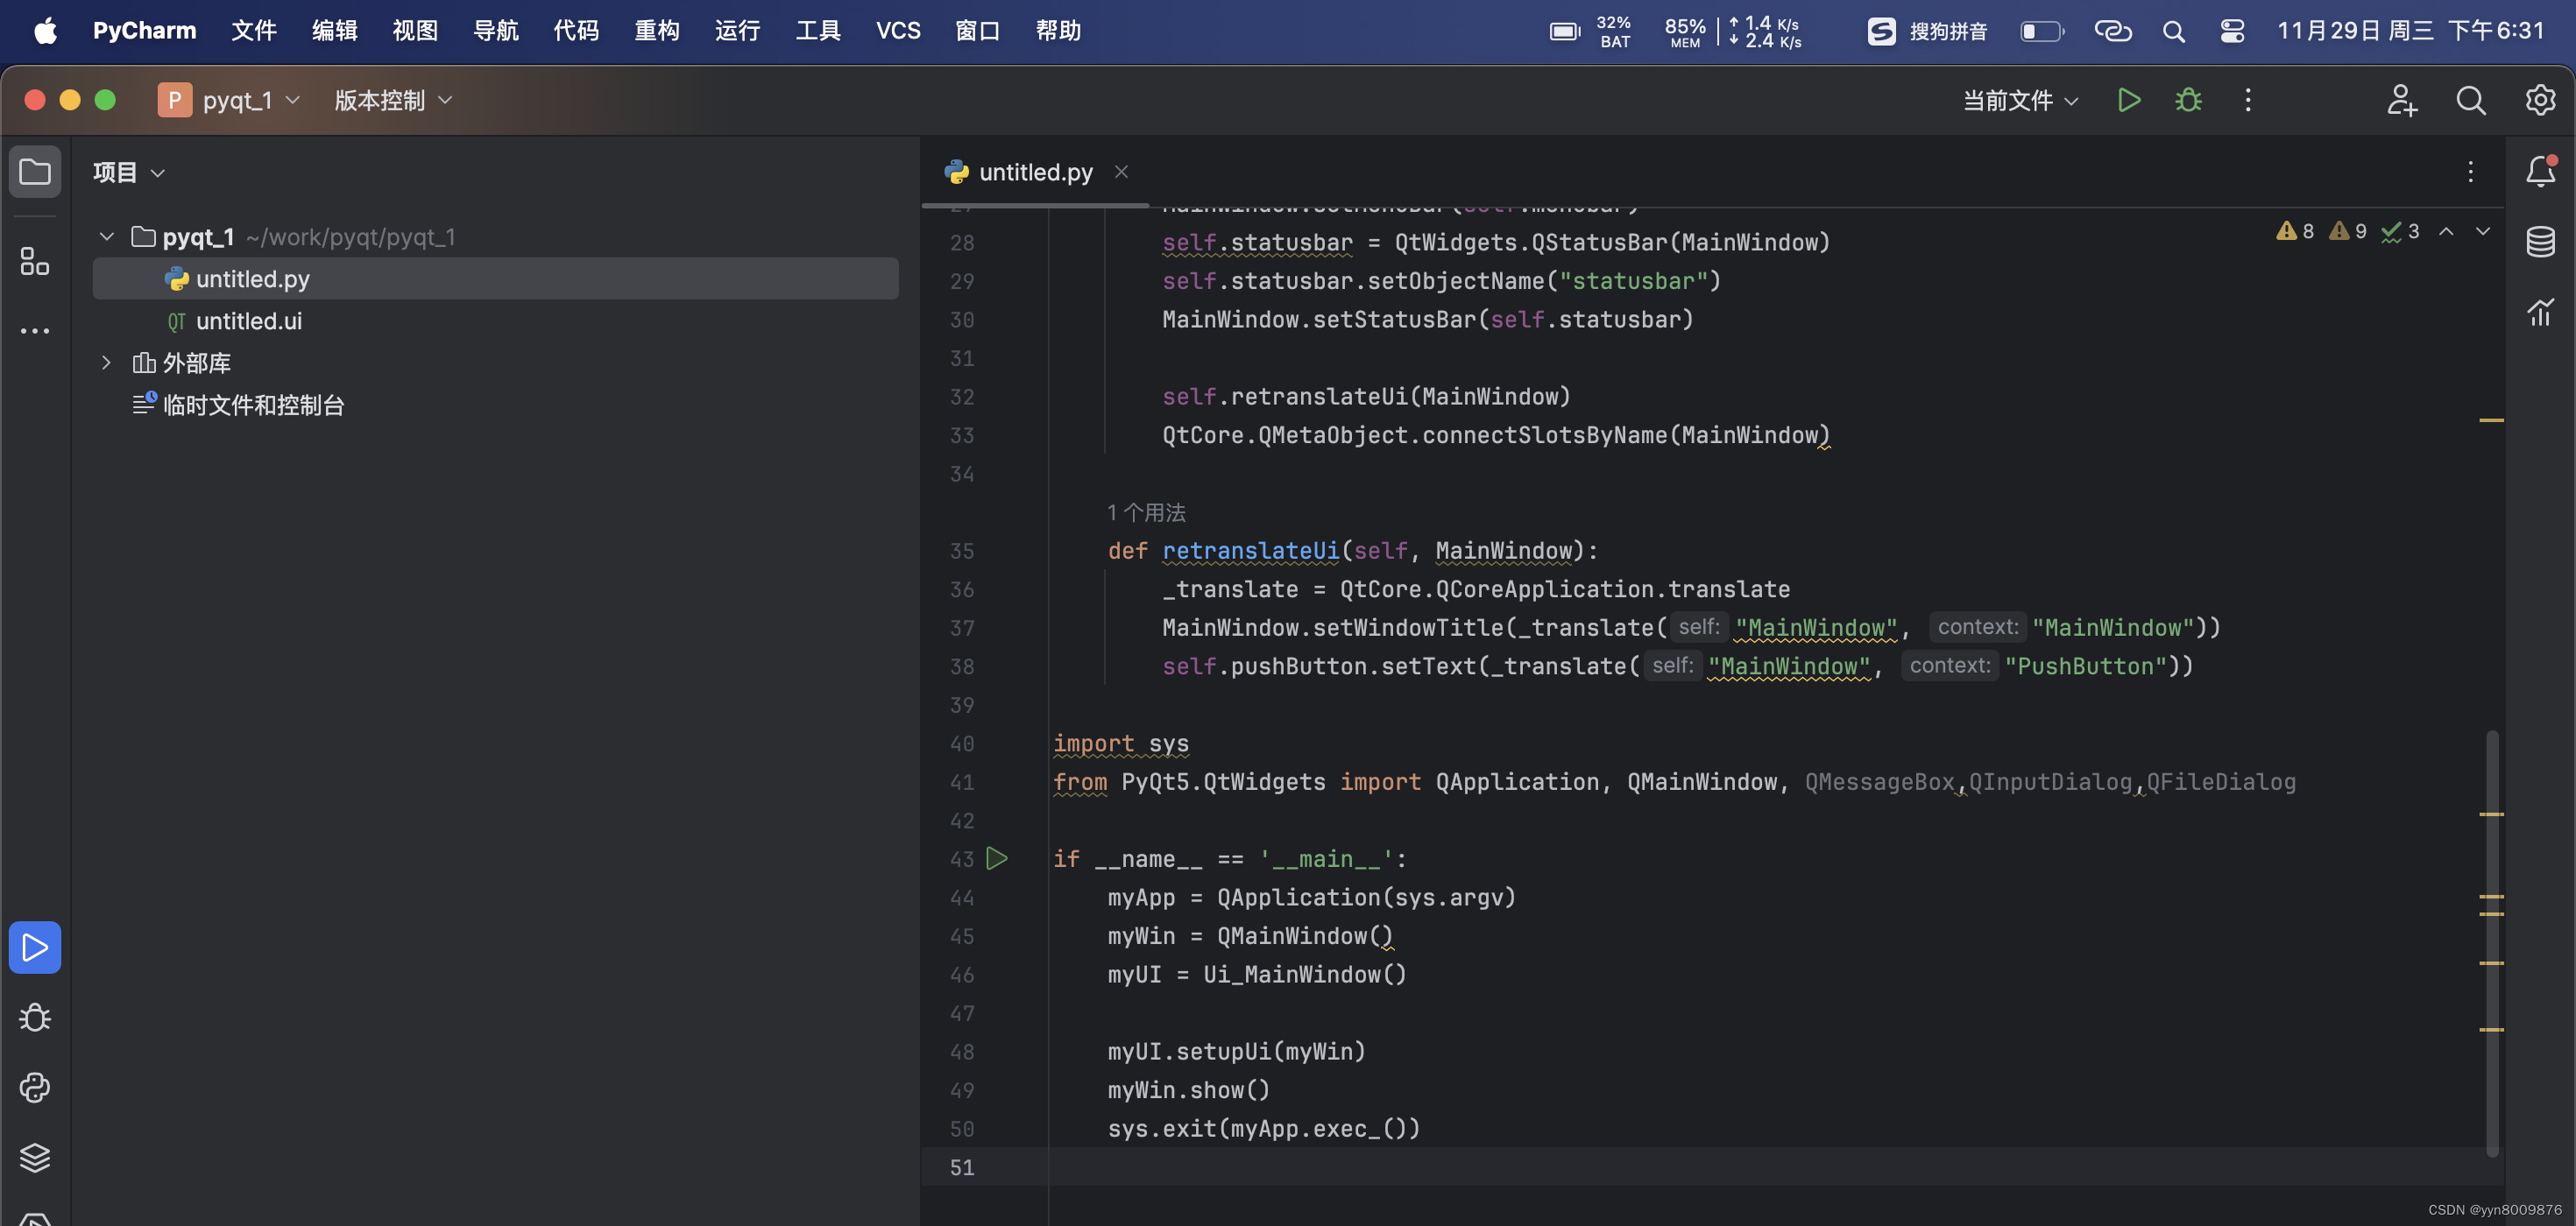Open the Python Packages layers icon
The image size is (2576, 1226).
[x=35, y=1157]
